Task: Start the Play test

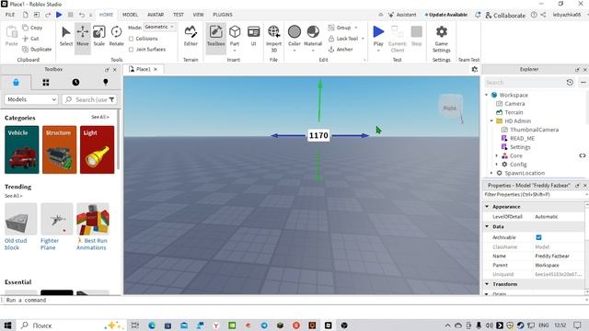Action: [378, 33]
